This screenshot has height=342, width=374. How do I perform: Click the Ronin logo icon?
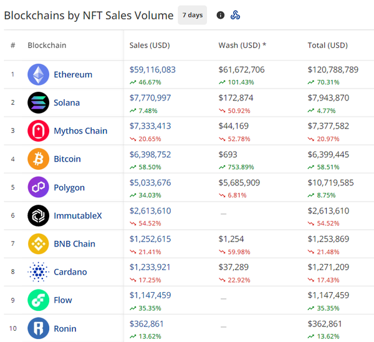click(x=38, y=328)
